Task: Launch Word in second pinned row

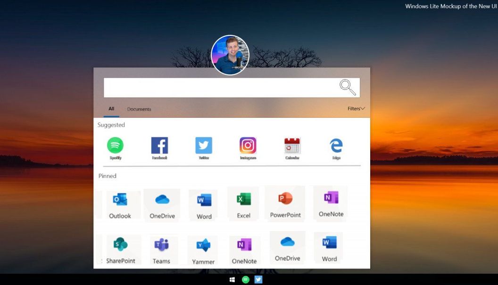Action: pos(329,248)
